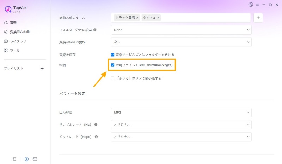Enable 「閉じる」ボタンで最小化する checkbox
Screen dimensions: 282x164
click(112, 78)
